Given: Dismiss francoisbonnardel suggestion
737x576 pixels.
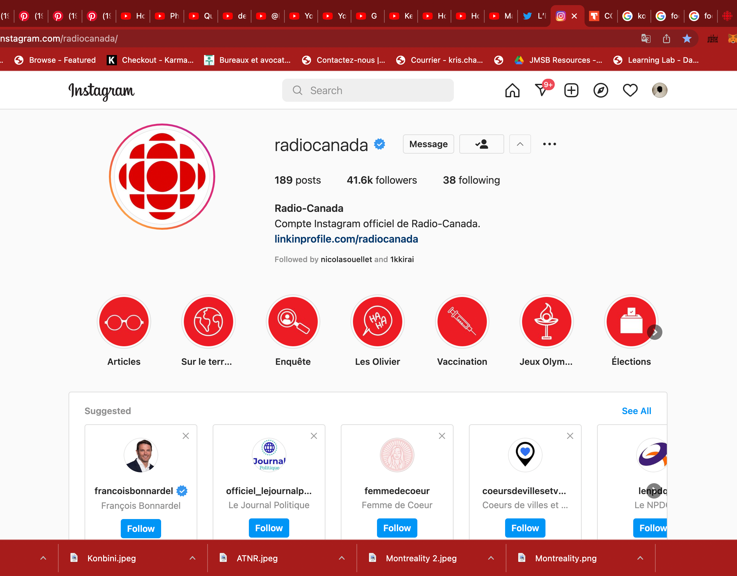Looking at the screenshot, I should pyautogui.click(x=185, y=436).
